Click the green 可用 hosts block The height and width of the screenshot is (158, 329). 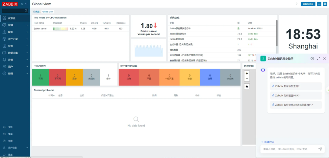pyautogui.click(x=40, y=77)
